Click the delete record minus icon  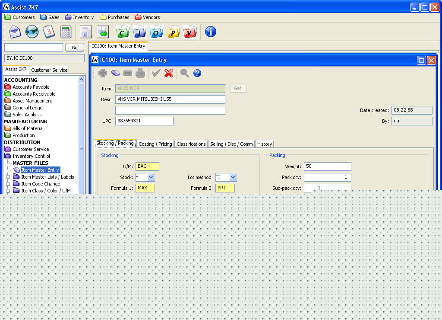tap(128, 73)
